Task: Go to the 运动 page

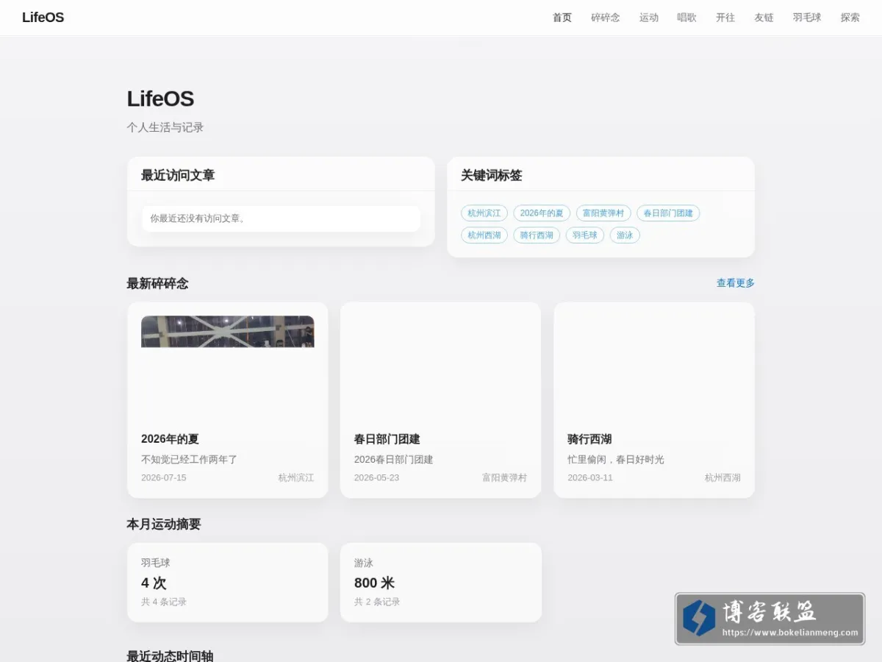Action: pyautogui.click(x=649, y=18)
